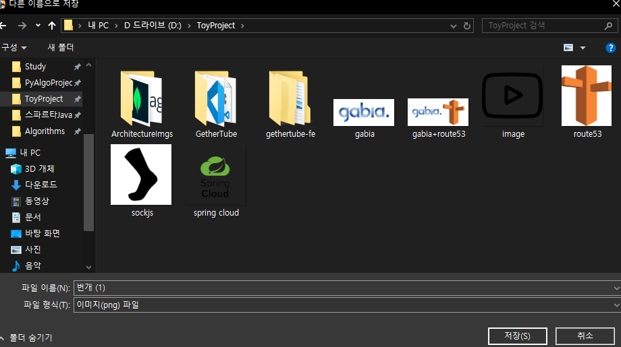Click the pin icon next to Algorithms
Image resolution: width=621 pixels, height=347 pixels.
click(77, 131)
